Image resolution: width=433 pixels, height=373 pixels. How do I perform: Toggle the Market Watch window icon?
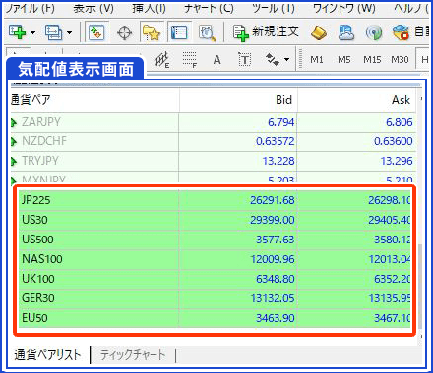point(96,32)
